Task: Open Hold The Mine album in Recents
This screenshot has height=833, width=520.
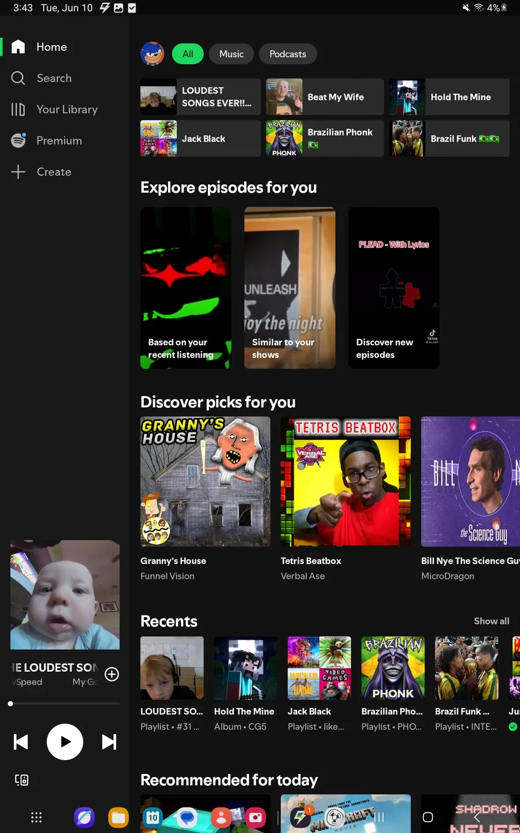Action: 246,684
